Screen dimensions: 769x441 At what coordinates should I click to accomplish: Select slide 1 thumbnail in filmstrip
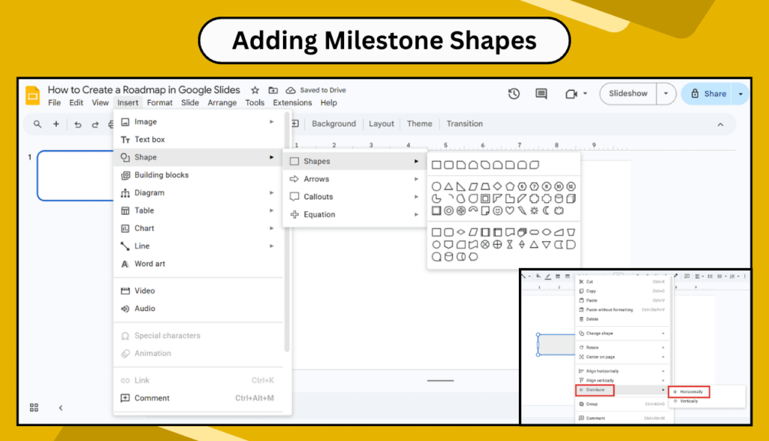click(x=75, y=176)
